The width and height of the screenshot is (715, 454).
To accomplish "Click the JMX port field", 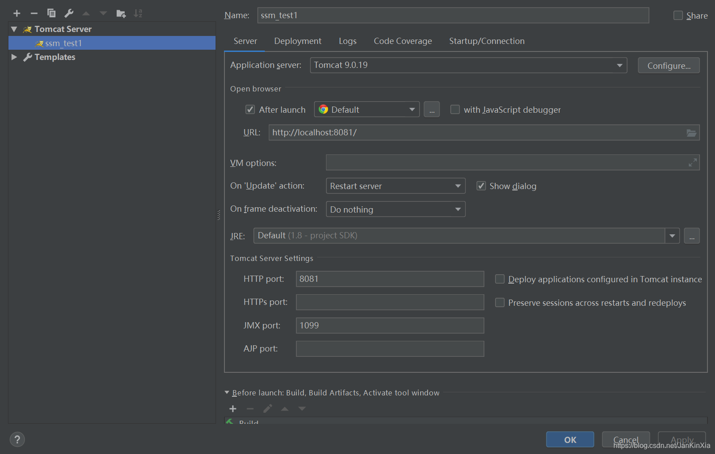I will point(390,325).
